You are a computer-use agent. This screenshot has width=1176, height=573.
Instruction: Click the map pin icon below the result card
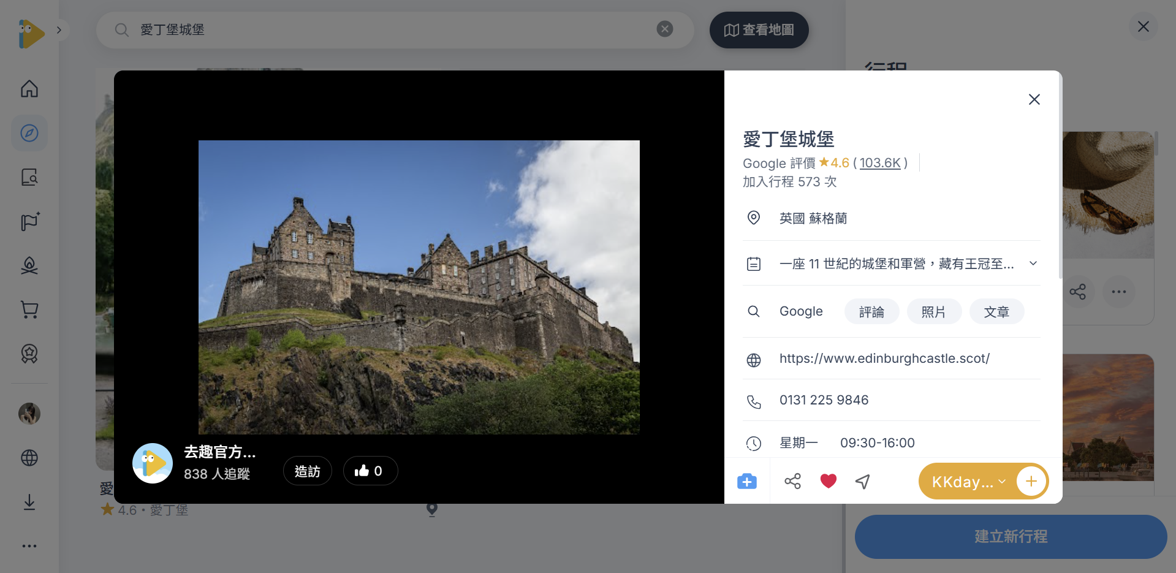pos(432,509)
